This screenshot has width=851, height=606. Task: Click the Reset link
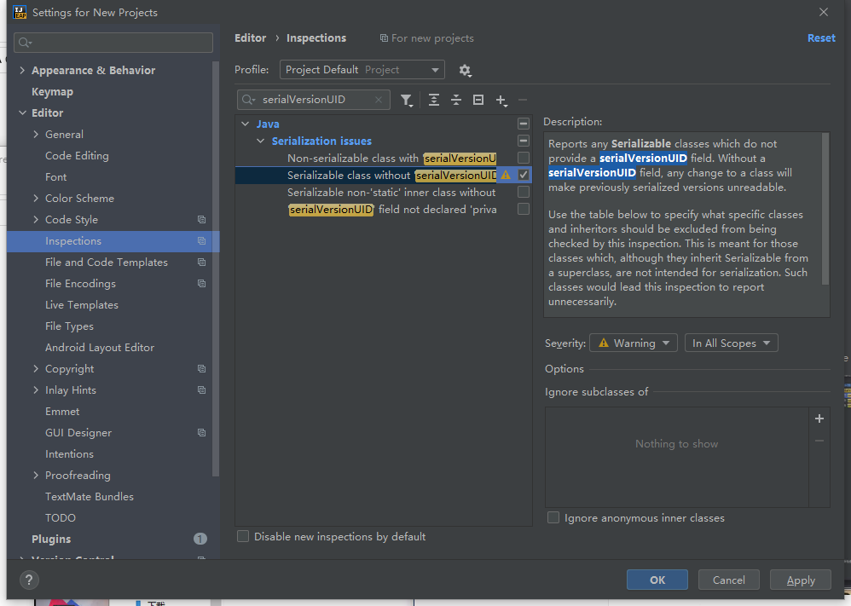[821, 38]
